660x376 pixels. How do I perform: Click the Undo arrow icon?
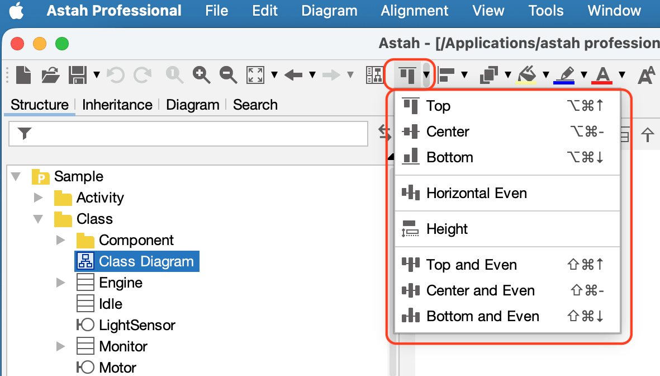tap(115, 75)
